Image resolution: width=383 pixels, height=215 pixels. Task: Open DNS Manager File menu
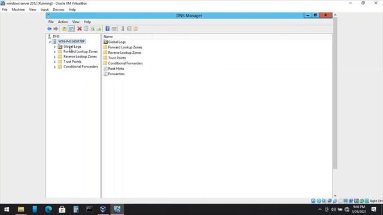[51, 21]
